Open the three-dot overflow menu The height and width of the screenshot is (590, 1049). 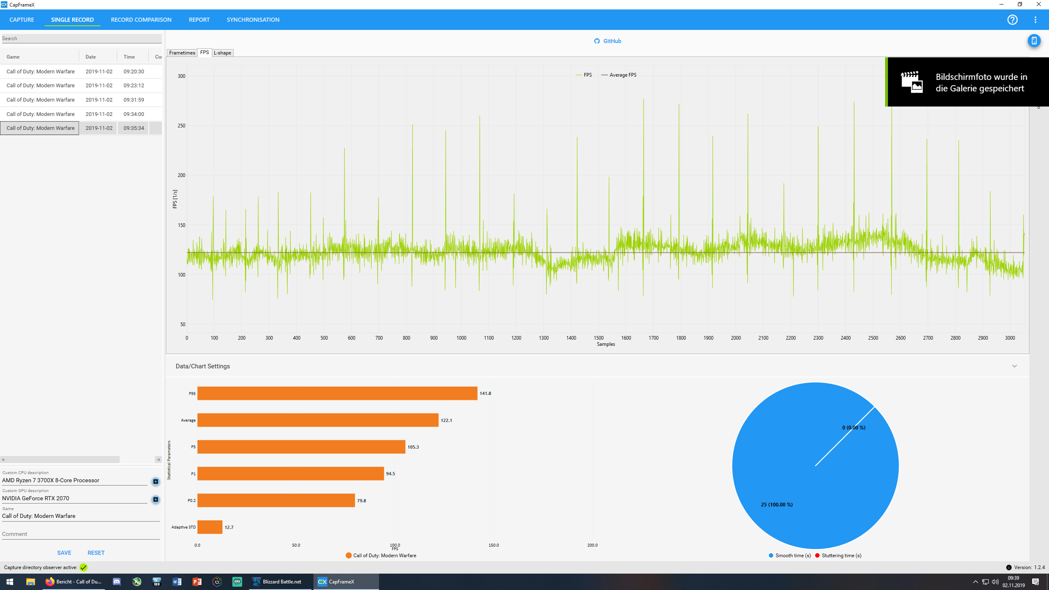tap(1035, 20)
